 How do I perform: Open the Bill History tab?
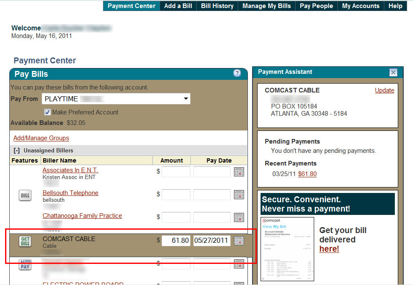coord(217,6)
